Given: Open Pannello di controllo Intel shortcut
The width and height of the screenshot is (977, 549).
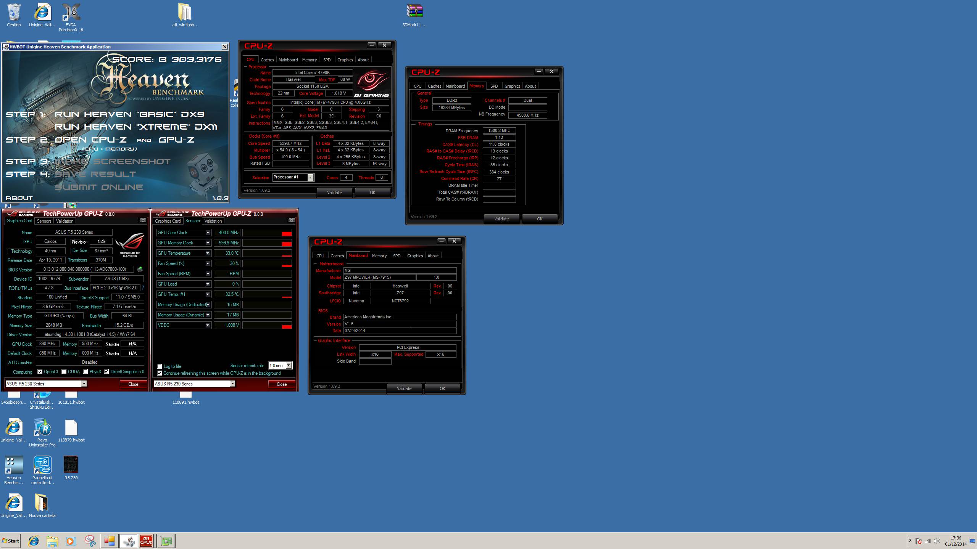Looking at the screenshot, I should click(x=42, y=470).
